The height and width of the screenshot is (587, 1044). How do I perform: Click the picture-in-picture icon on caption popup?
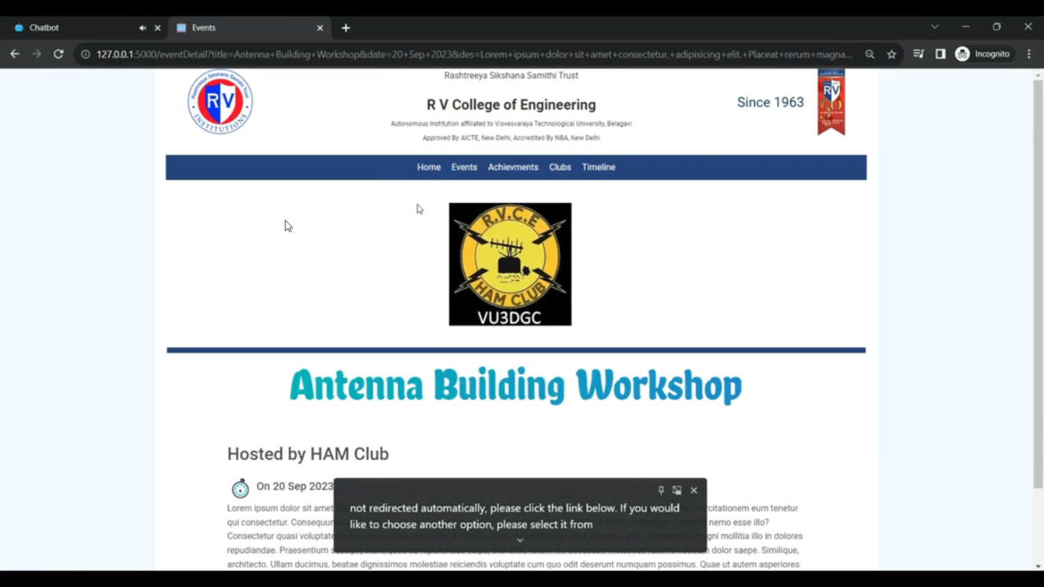(x=677, y=490)
